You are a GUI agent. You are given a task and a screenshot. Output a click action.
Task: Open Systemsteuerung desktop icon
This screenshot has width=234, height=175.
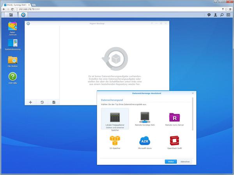tap(12, 45)
